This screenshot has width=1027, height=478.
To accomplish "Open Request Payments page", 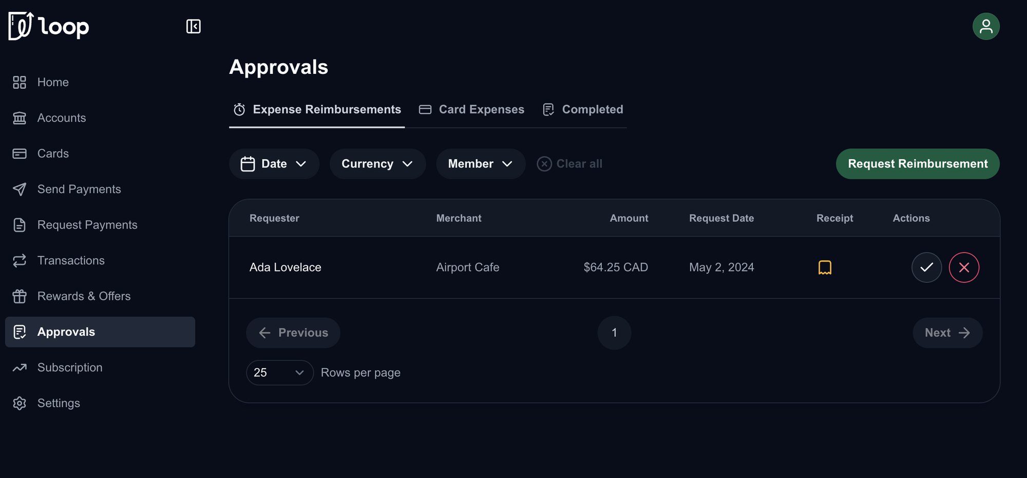I will [x=100, y=225].
